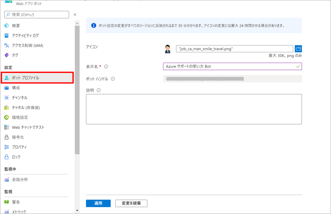Click the アイコン field label

[92, 47]
